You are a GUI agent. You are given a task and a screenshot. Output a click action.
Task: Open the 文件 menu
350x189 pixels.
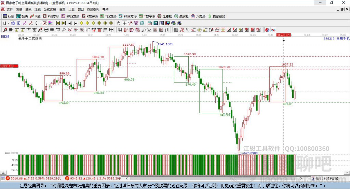tap(10, 9)
